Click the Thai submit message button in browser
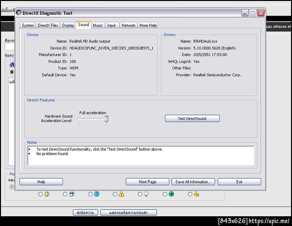This screenshot has width=292, height=226. 85,212
